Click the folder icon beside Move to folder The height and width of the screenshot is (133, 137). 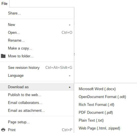[x=3, y=56]
